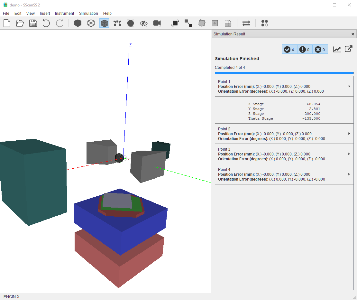Image resolution: width=357 pixels, height=300 pixels.
Task: Select the translate sample tool
Action: pyautogui.click(x=188, y=23)
